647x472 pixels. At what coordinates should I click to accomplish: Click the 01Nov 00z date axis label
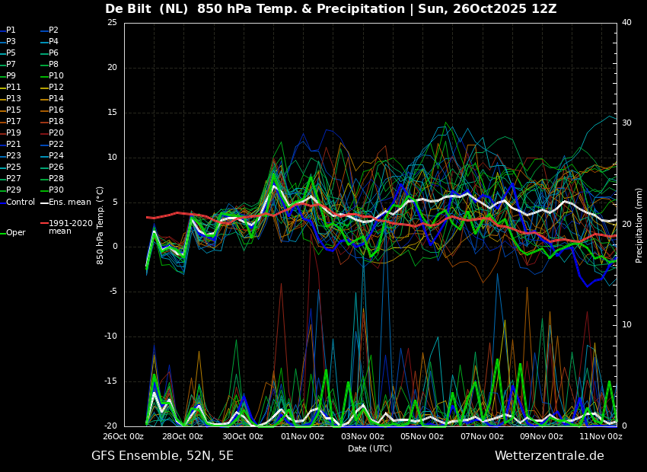(302, 436)
